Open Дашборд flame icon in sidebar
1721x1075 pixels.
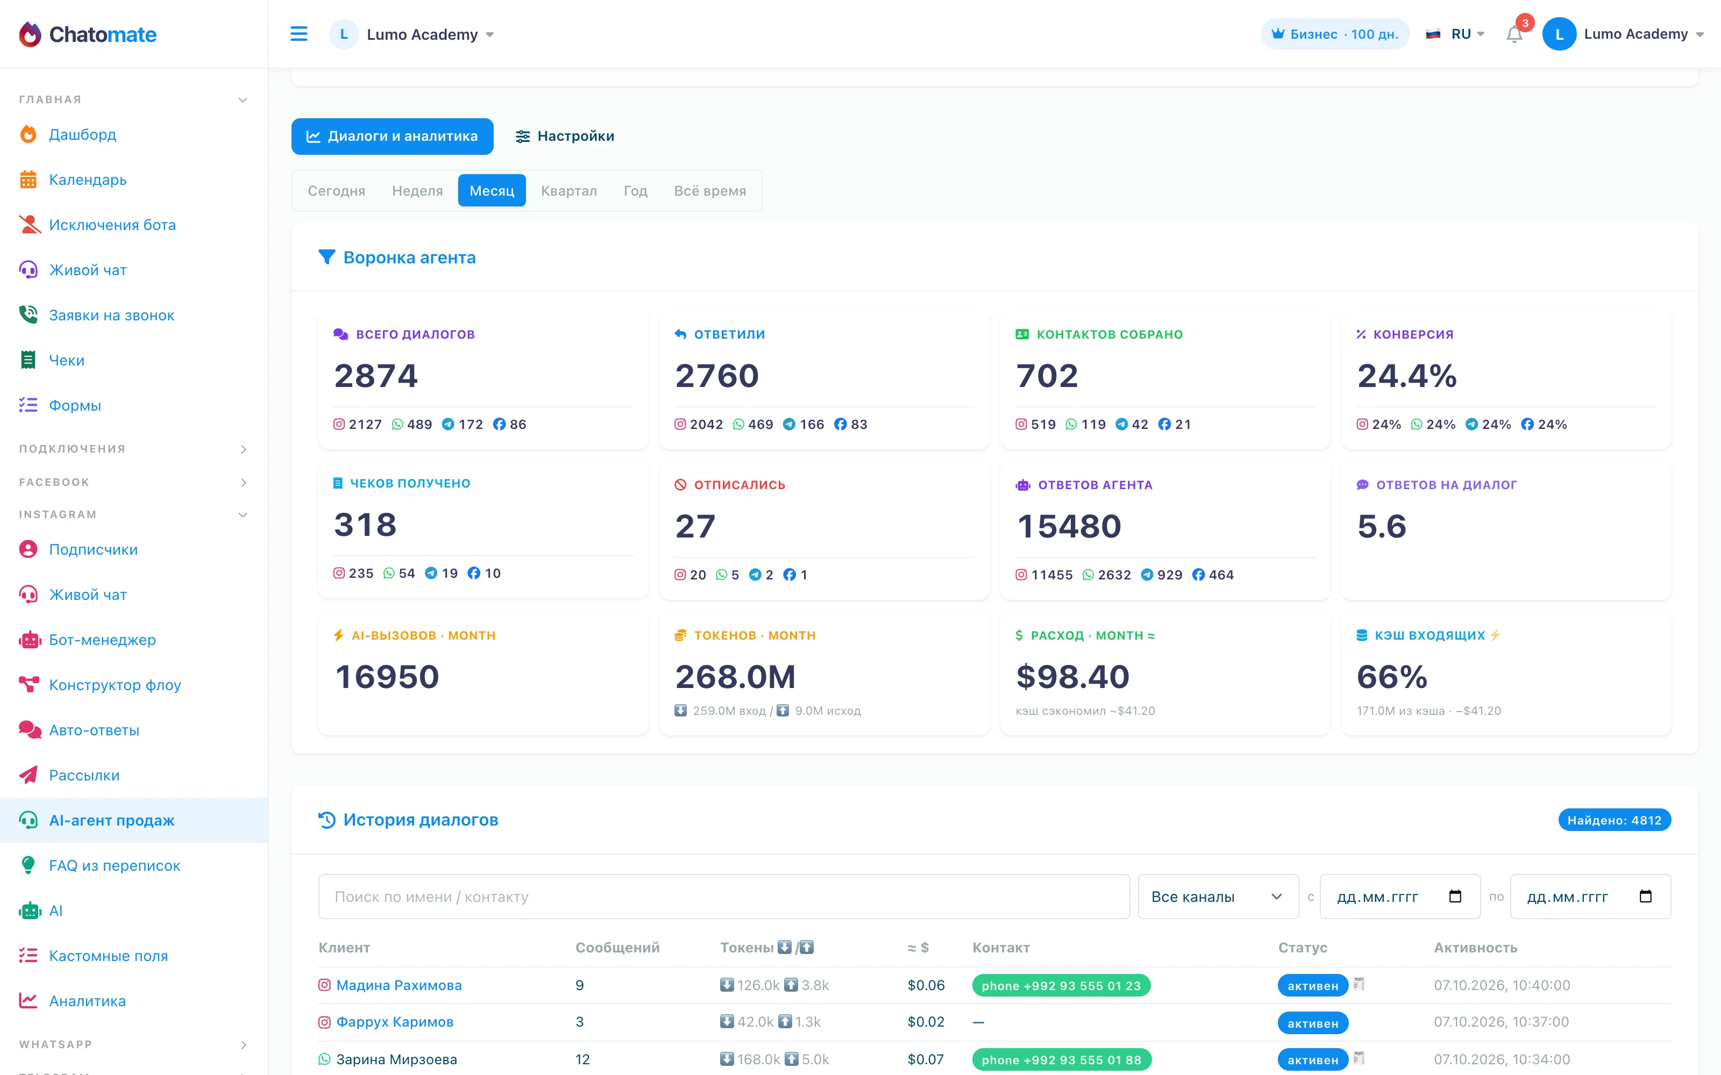pyautogui.click(x=29, y=134)
